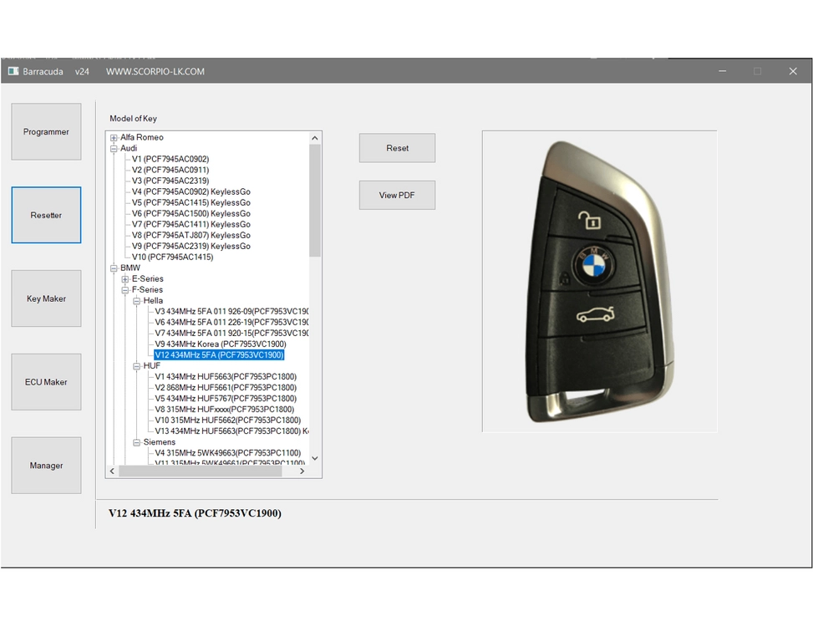
Task: Select Audi V3 (PCF7945AC2319) without KeylessGo
Action: (170, 181)
